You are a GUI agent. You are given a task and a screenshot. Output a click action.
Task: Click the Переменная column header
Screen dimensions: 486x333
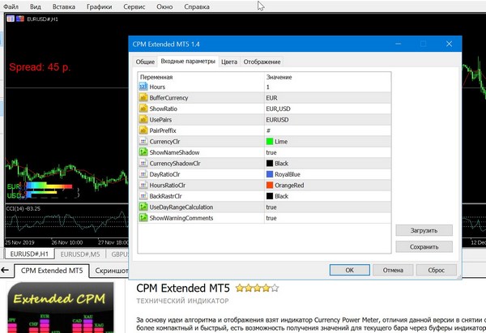201,77
